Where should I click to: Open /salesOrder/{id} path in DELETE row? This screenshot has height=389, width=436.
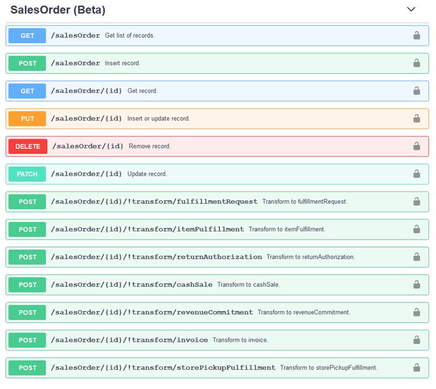88,146
